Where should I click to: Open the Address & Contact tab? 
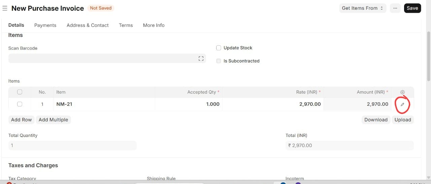88,25
